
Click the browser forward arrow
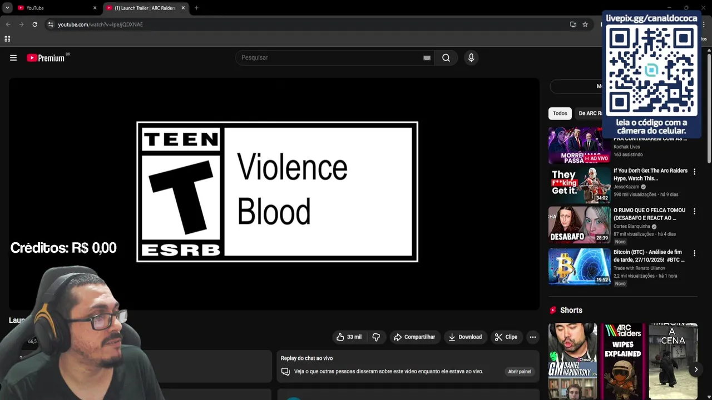22,24
